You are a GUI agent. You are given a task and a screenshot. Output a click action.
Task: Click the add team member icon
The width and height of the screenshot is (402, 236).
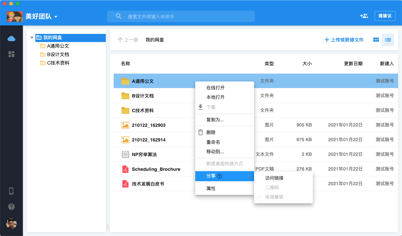(x=364, y=16)
